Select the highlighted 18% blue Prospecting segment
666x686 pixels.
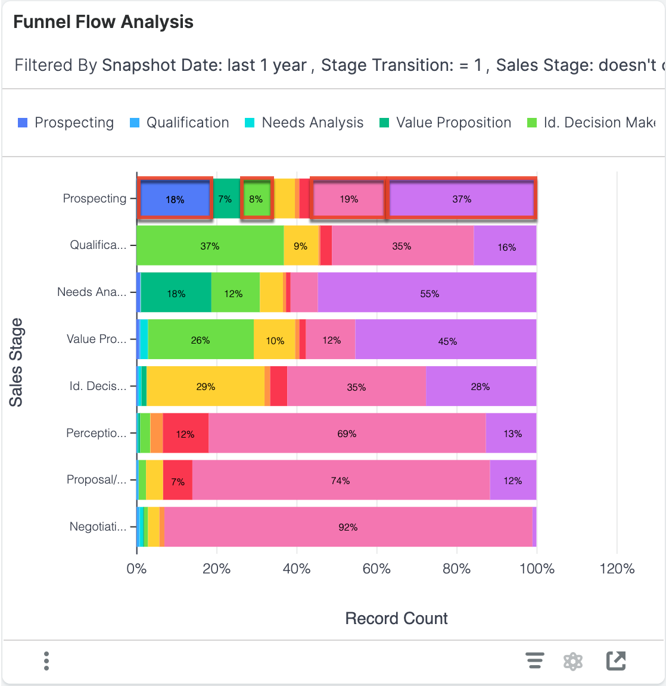pos(174,199)
